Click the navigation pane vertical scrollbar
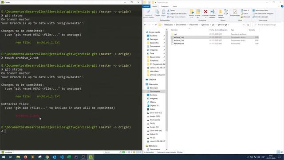The image size is (284, 160). coord(166,81)
